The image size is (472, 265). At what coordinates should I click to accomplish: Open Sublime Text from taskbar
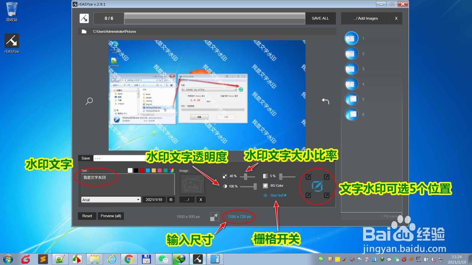coord(43,259)
